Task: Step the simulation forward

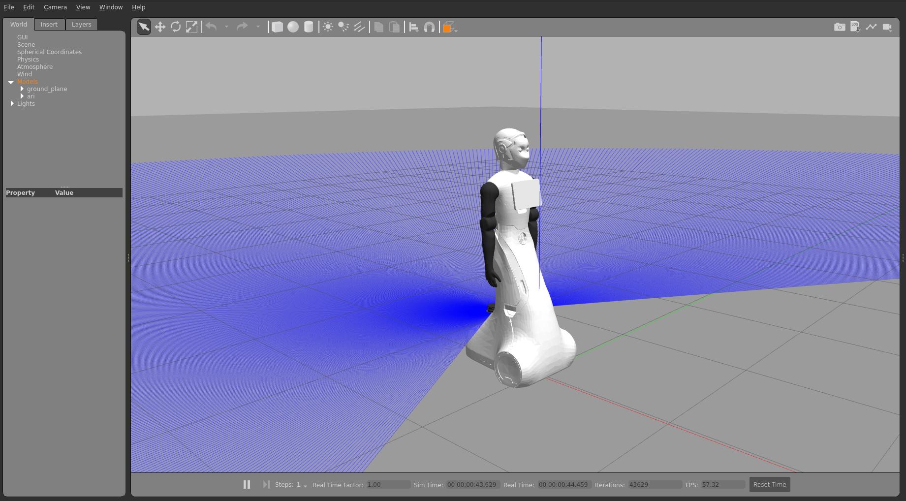Action: [266, 485]
